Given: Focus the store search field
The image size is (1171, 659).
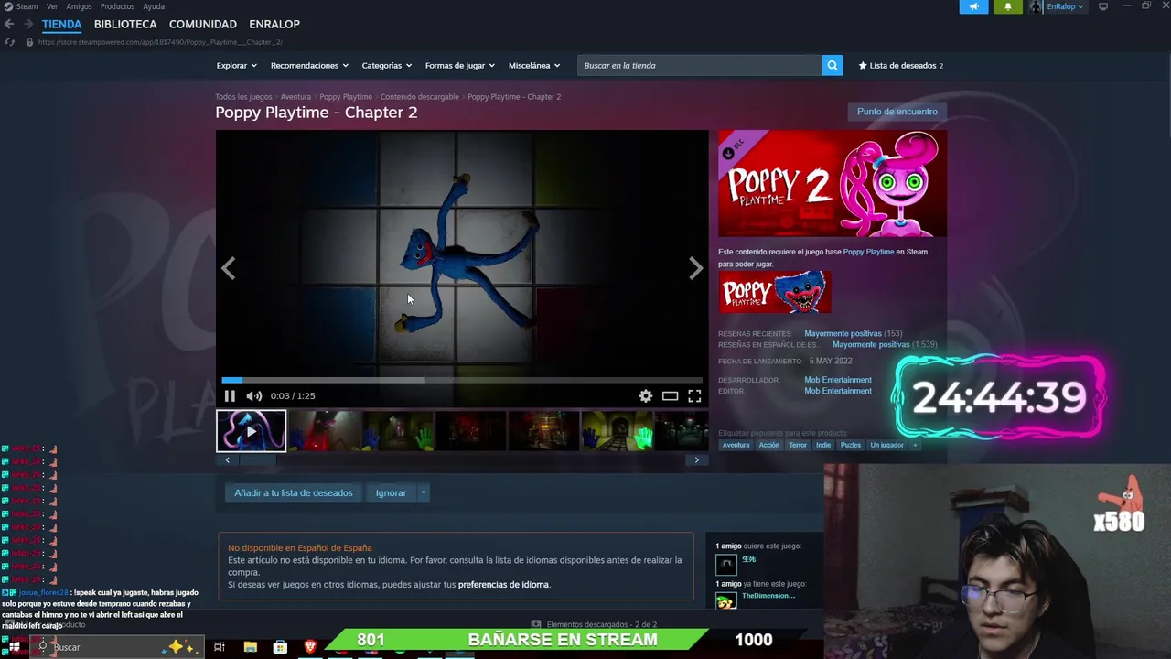Looking at the screenshot, I should tap(699, 65).
